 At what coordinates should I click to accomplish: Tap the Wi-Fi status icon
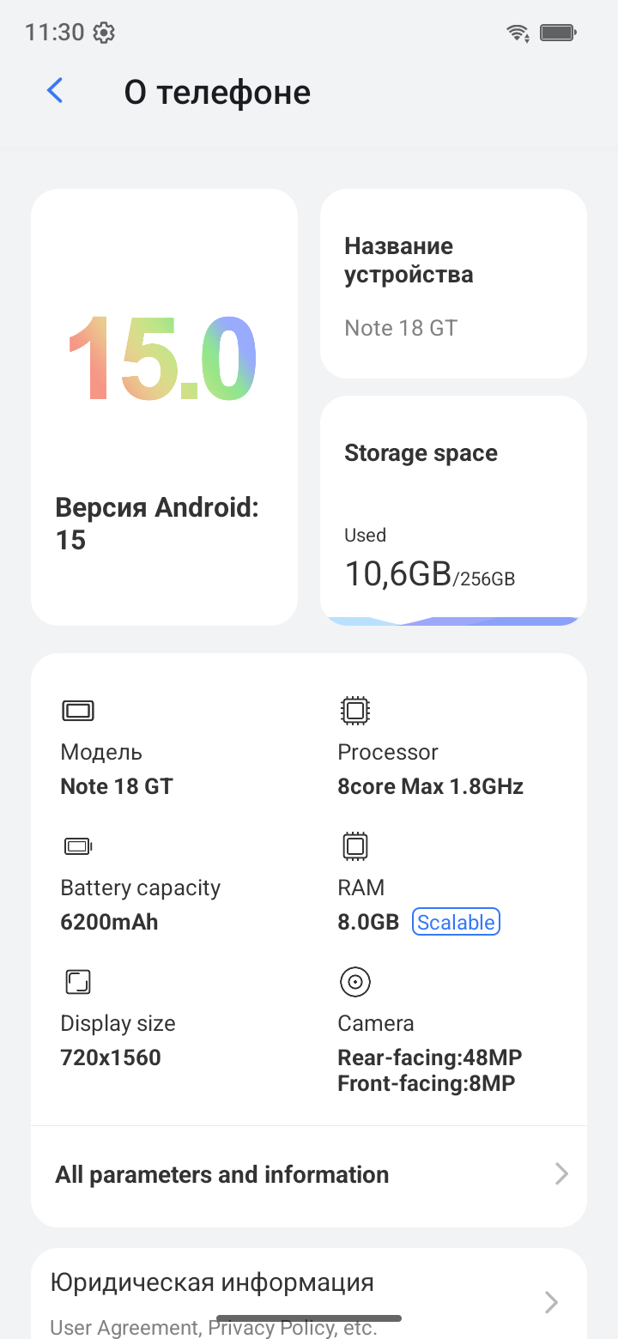518,33
